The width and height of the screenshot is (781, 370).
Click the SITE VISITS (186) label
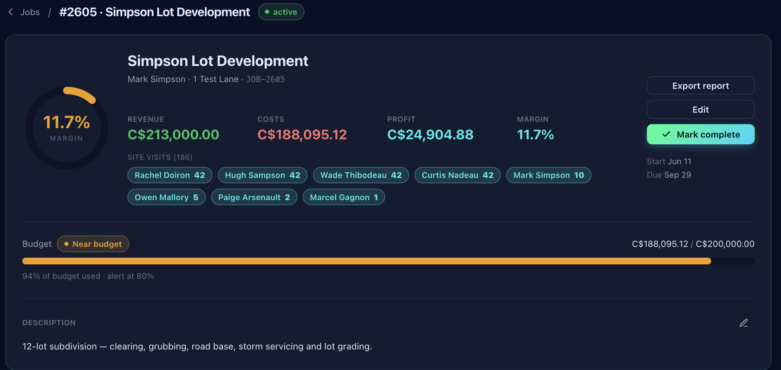(x=160, y=157)
